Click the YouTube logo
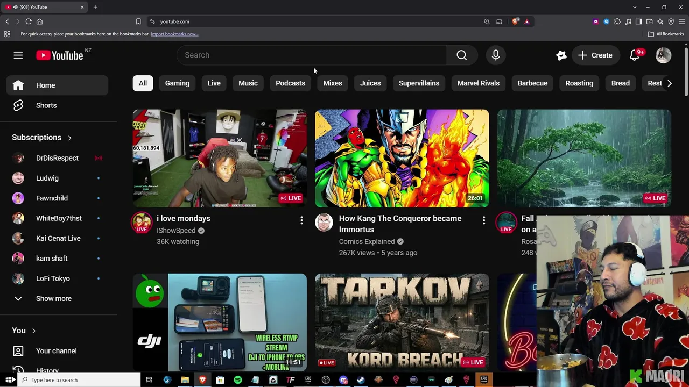Image resolution: width=689 pixels, height=387 pixels. pyautogui.click(x=60, y=55)
